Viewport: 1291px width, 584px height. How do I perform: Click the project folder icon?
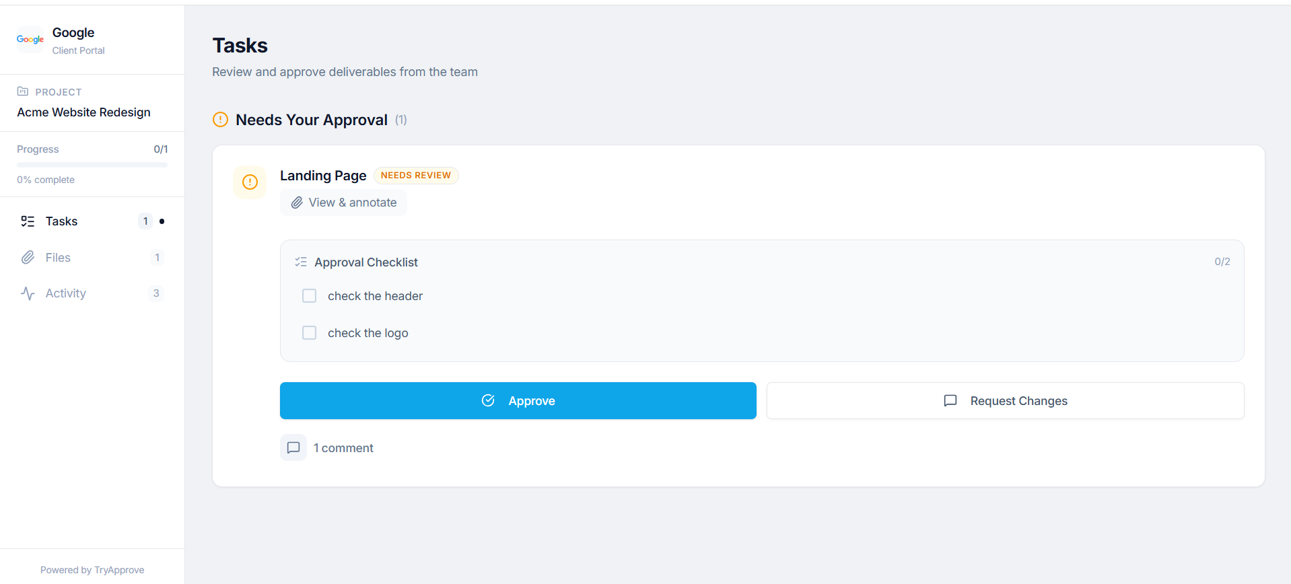(23, 92)
